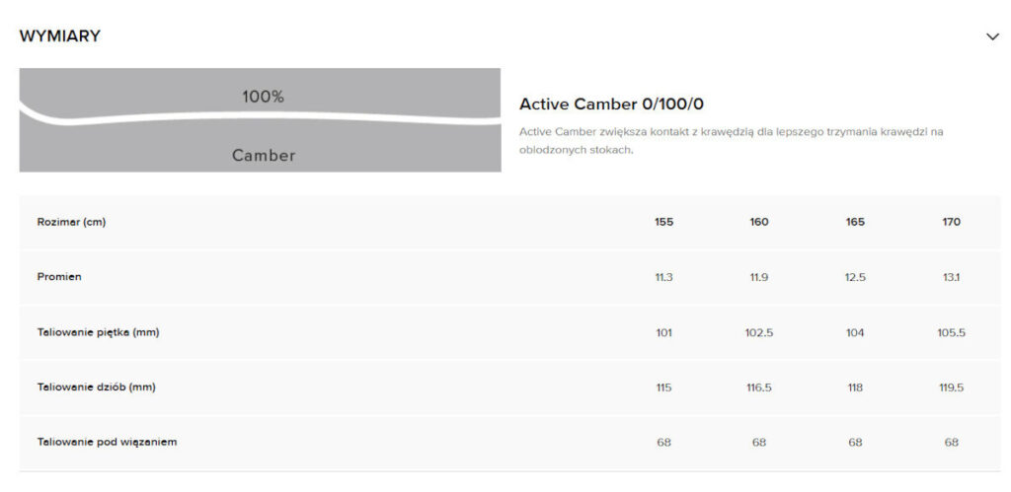1011x492 pixels.
Task: Click the 11.3 radius value
Action: (x=663, y=277)
